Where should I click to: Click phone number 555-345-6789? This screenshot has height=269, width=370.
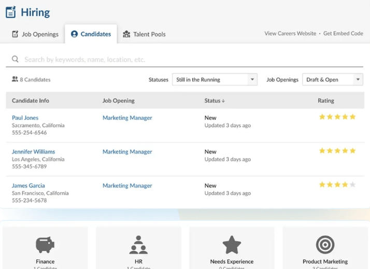(29, 166)
